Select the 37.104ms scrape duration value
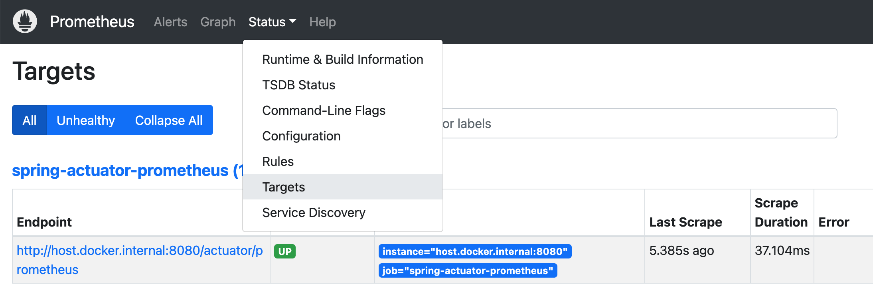The width and height of the screenshot is (873, 288). pyautogui.click(x=782, y=251)
